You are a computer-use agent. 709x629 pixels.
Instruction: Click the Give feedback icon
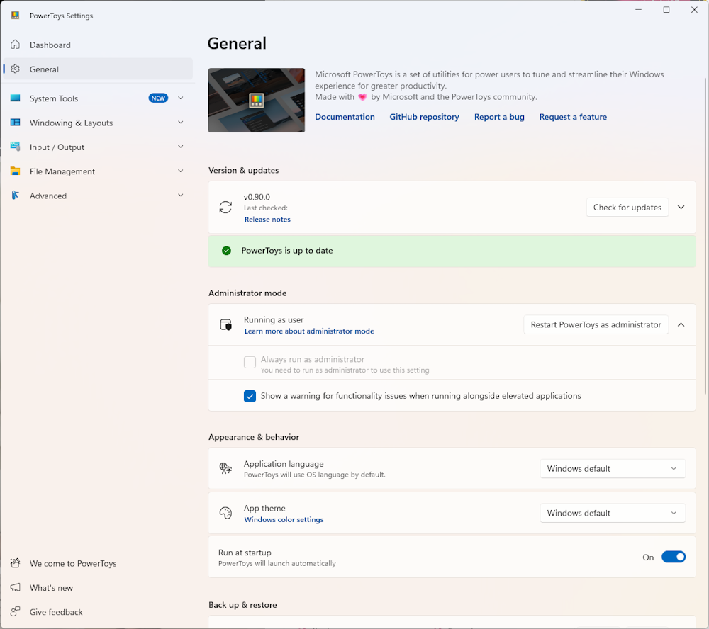tap(16, 611)
